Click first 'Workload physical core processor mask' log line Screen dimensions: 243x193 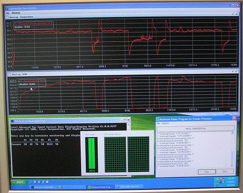point(176,138)
